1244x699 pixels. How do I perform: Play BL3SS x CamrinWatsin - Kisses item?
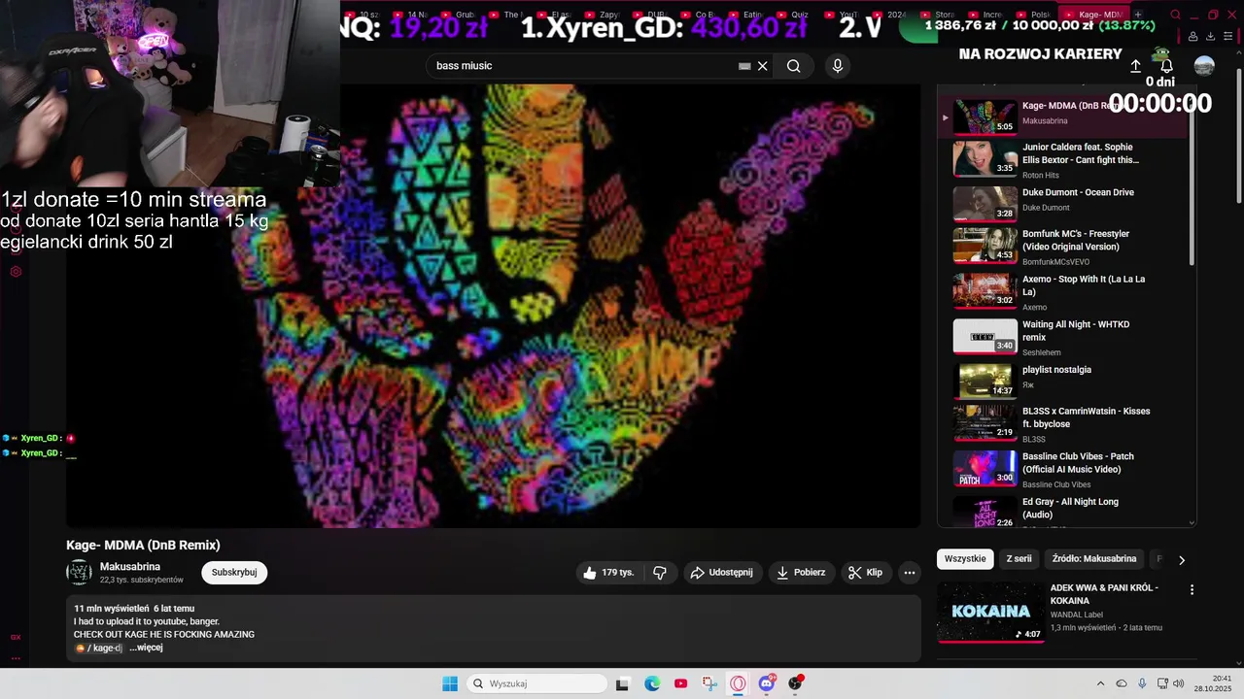tap(1063, 423)
